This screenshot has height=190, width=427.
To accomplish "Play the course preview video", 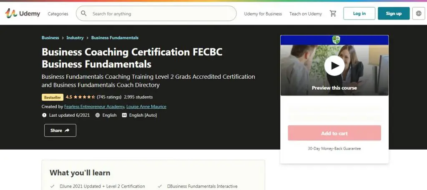I will pyautogui.click(x=334, y=65).
